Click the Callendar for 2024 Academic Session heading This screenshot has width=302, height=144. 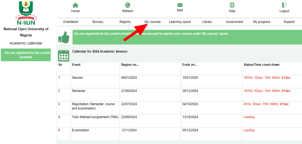[100, 52]
